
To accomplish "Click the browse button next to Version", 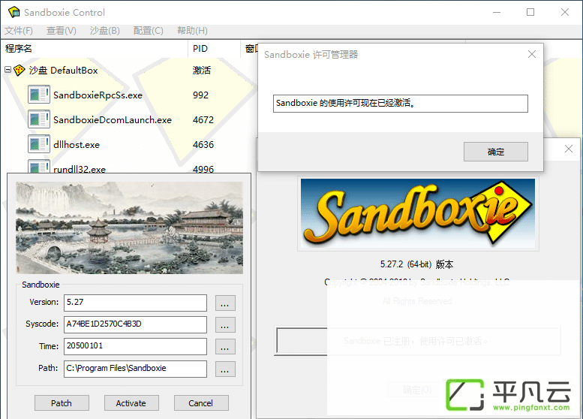I will (x=225, y=303).
